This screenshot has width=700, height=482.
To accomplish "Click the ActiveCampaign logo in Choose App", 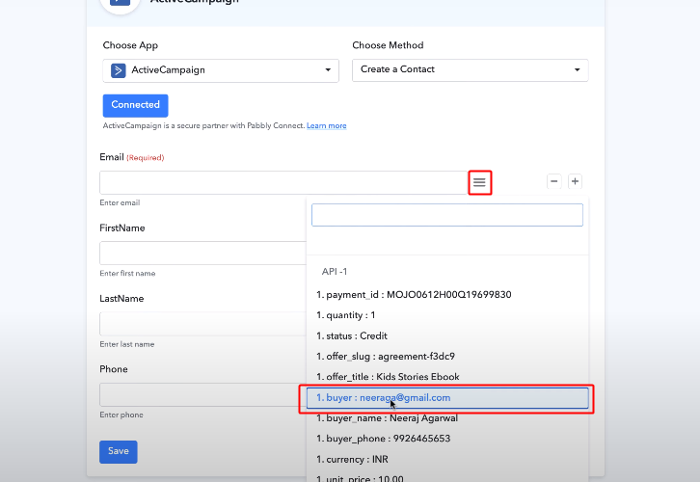I will click(x=119, y=70).
